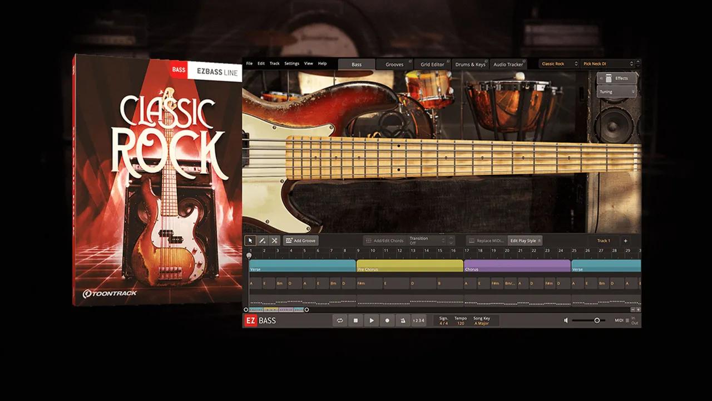The height and width of the screenshot is (401, 712).
Task: Pop out the Grooves tab window
Action: [411, 61]
